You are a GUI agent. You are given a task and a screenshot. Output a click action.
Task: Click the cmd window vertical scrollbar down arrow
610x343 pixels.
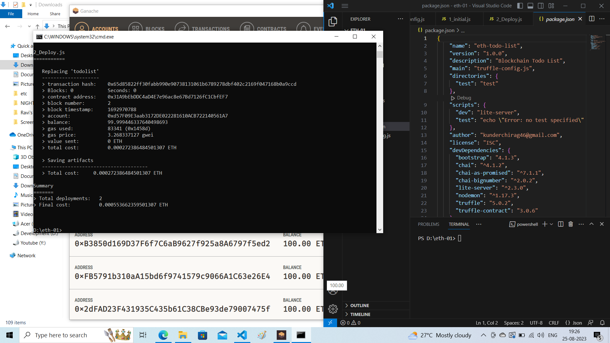click(x=380, y=230)
